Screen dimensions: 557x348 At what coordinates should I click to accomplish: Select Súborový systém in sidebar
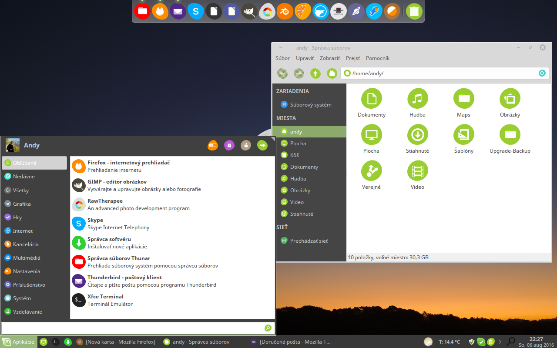click(x=309, y=104)
